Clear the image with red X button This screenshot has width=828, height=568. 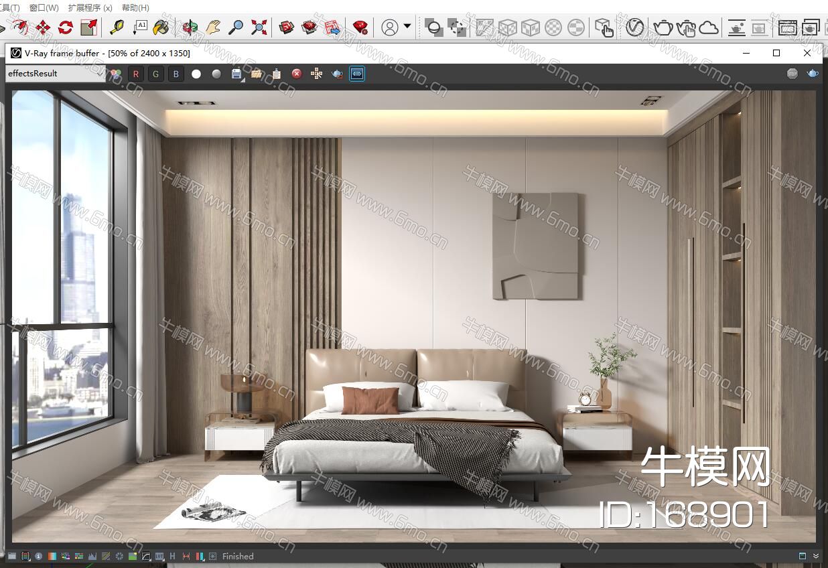(297, 74)
